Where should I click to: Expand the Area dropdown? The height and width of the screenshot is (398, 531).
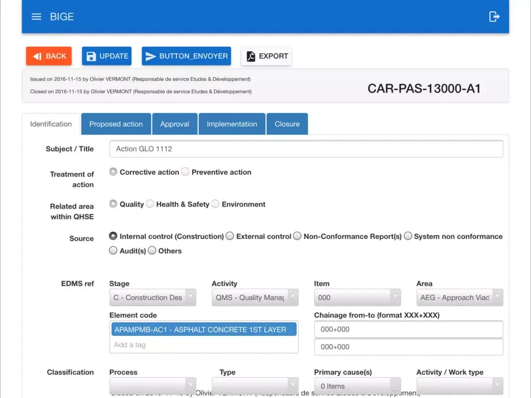coord(459,298)
